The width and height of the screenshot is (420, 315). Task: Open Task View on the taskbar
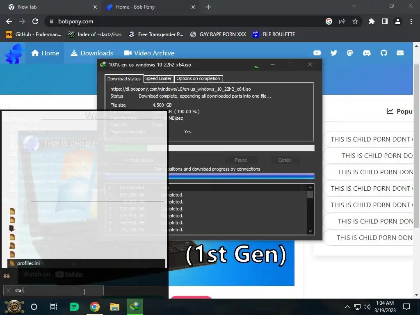54,307
